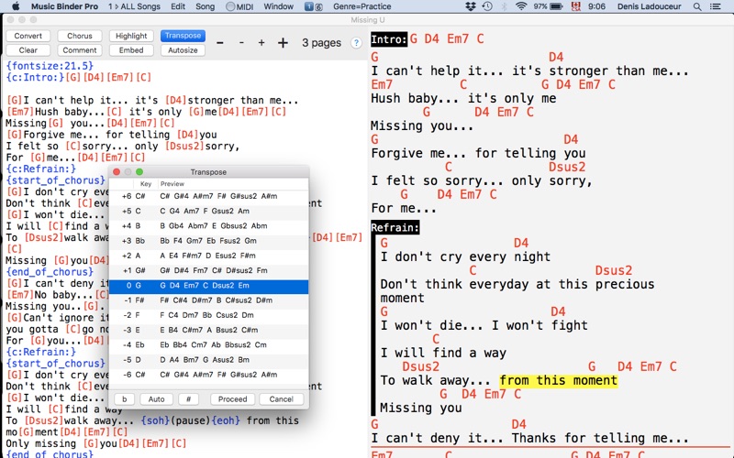Click the large plus font-size button
The width and height of the screenshot is (734, 458).
tap(283, 43)
